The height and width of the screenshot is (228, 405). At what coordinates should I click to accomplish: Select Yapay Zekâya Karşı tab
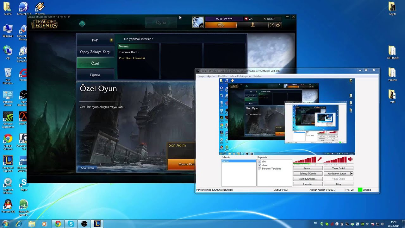(95, 52)
